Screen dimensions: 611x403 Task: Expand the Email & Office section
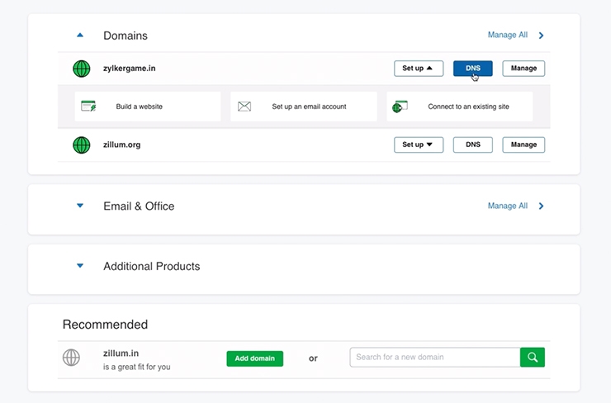80,206
